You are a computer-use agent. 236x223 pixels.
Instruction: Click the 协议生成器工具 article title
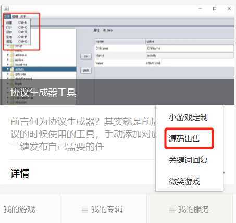43,92
